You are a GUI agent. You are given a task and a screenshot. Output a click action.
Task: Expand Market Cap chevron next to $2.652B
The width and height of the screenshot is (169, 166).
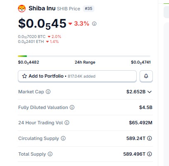tap(150, 92)
